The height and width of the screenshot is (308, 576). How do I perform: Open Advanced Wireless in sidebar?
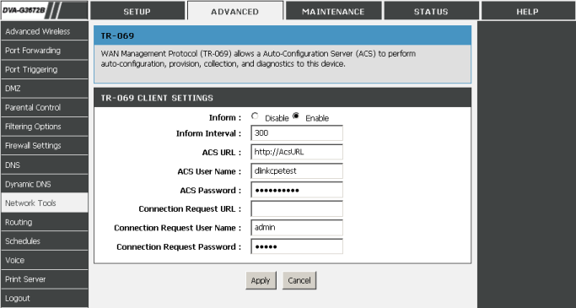[45, 31]
